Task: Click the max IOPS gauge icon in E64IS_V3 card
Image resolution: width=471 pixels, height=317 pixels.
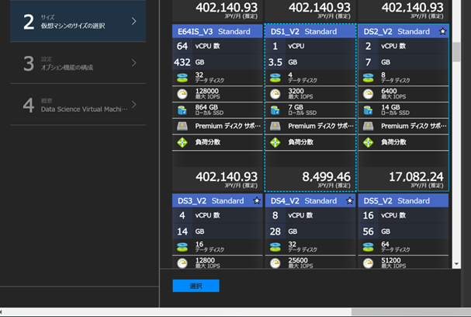Action: (x=182, y=94)
